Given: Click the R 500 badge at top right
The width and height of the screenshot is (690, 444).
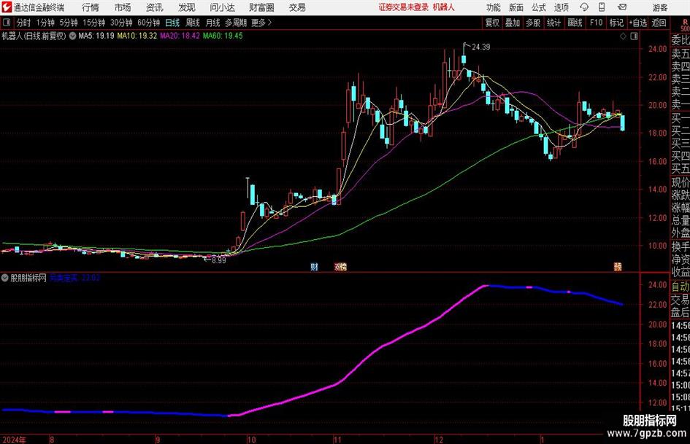Looking at the screenshot, I should coord(685,26).
